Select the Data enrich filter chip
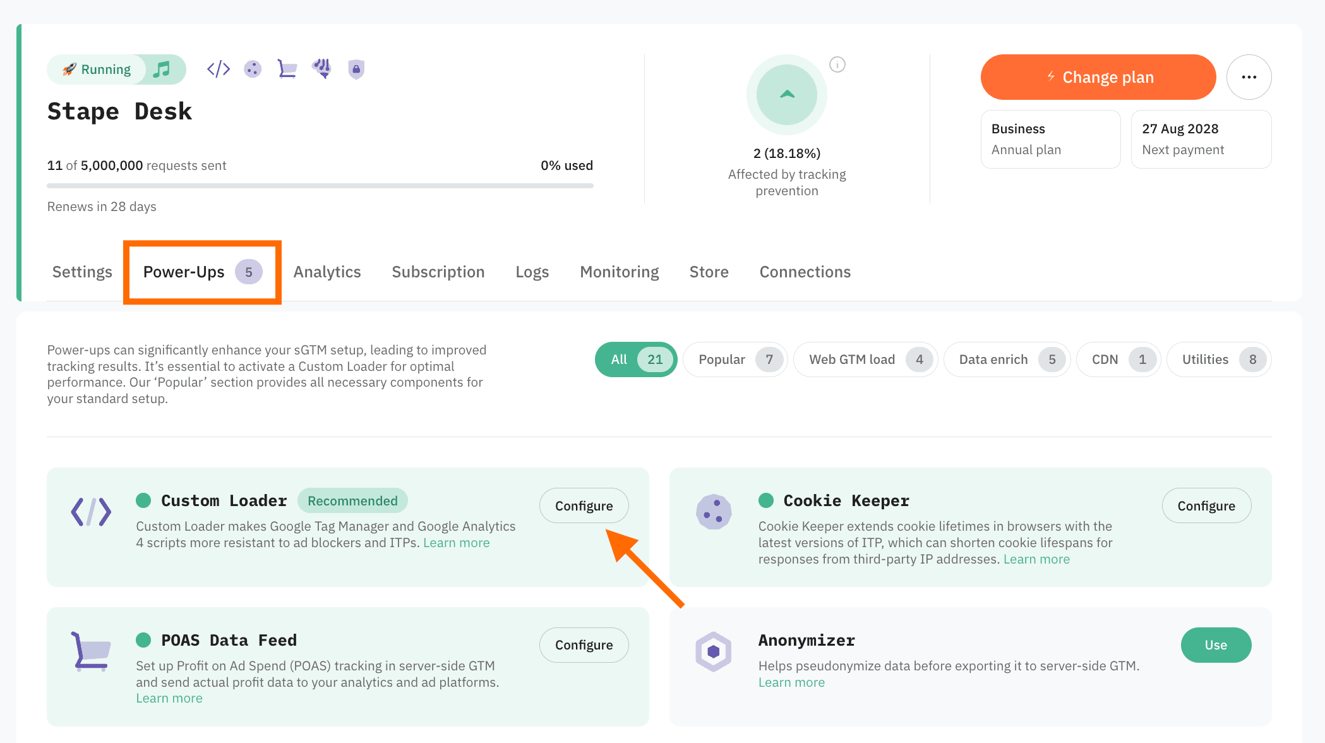Viewport: 1325px width, 743px height. 1007,359
